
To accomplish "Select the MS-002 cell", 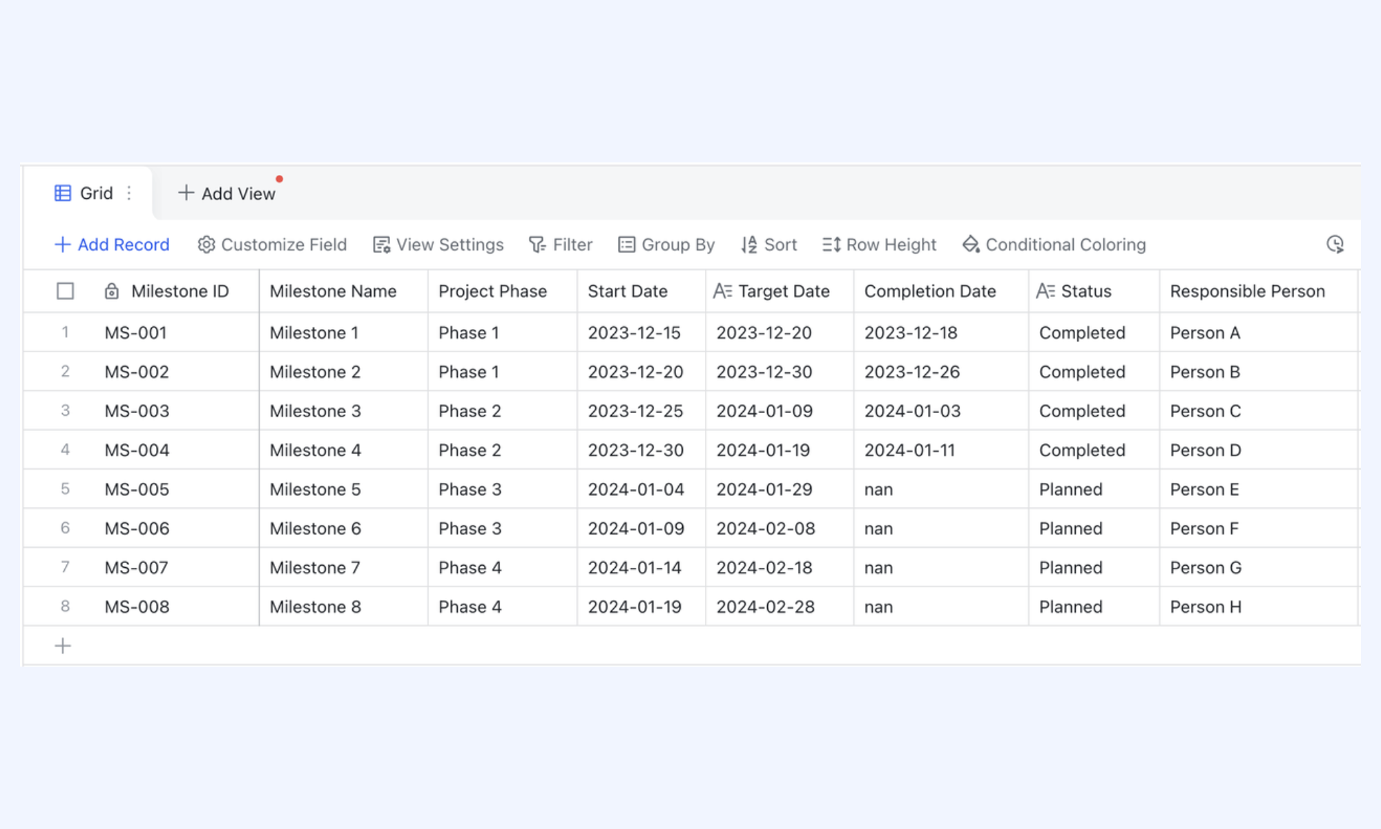I will tap(176, 372).
